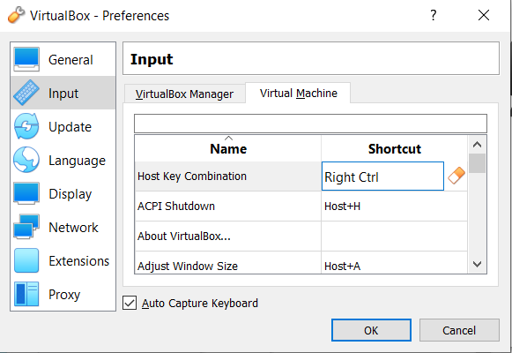Screen dimensions: 512x353
Task: Open the Proxy settings icon
Action: pyautogui.click(x=26, y=294)
